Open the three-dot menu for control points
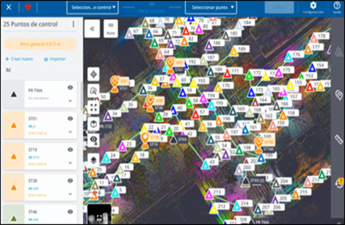 [73, 24]
